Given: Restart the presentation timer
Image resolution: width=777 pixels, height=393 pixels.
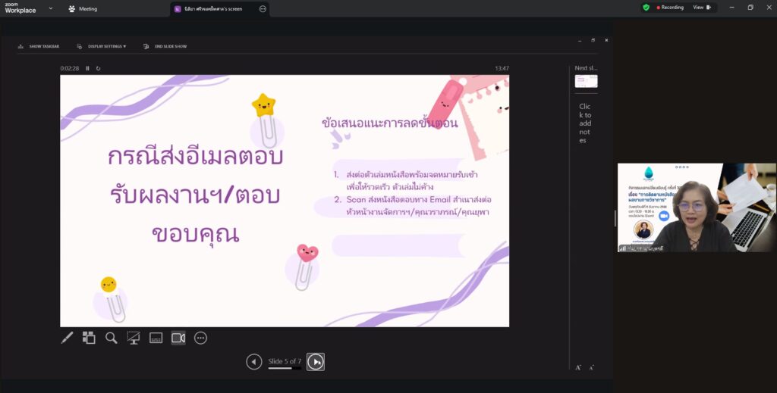Looking at the screenshot, I should coord(98,68).
